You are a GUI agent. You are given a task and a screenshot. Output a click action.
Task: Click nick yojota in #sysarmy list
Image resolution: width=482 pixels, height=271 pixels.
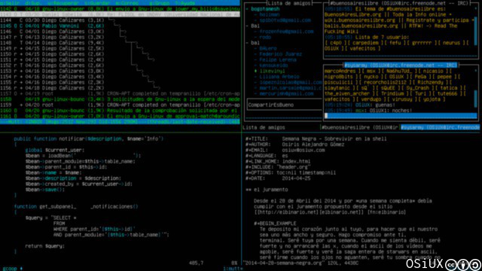pyautogui.click(x=433, y=99)
